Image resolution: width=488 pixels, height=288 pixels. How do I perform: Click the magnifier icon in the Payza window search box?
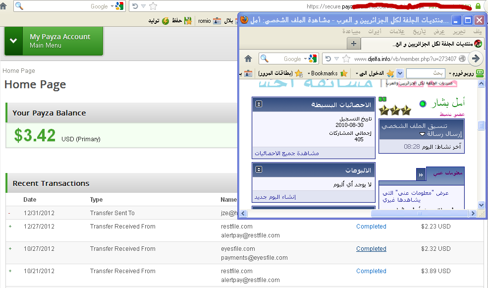point(19,6)
